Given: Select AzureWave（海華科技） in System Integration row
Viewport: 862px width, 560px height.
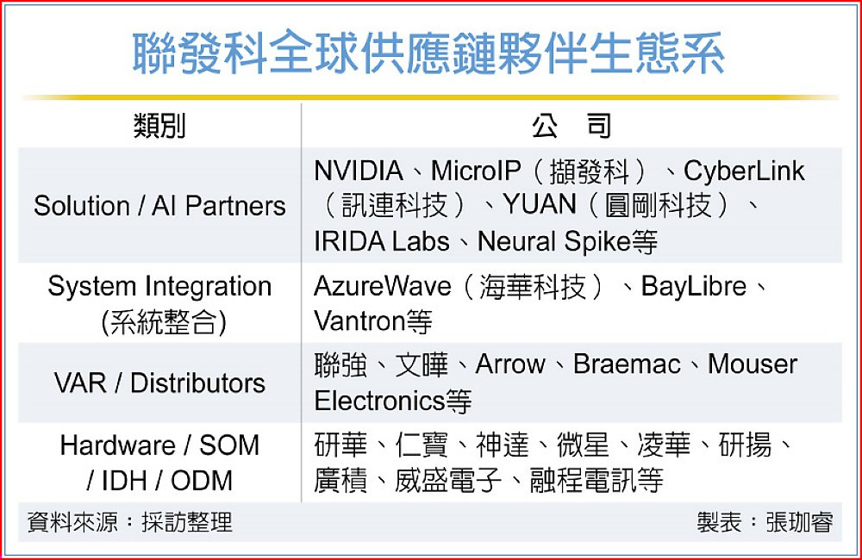Looking at the screenshot, I should [459, 286].
